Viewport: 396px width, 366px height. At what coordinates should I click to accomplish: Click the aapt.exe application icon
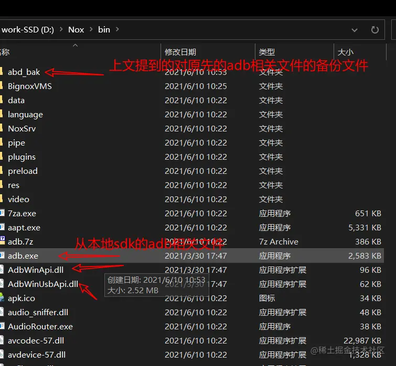pyautogui.click(x=2, y=227)
